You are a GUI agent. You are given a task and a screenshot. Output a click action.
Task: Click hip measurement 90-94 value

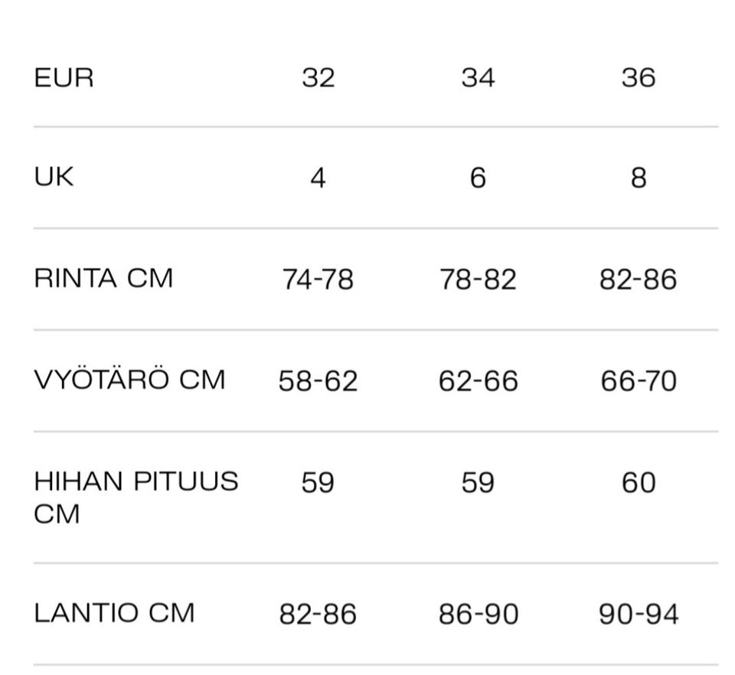point(638,615)
